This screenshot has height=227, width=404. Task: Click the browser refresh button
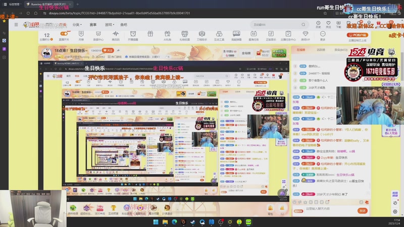pyautogui.click(x=28, y=13)
